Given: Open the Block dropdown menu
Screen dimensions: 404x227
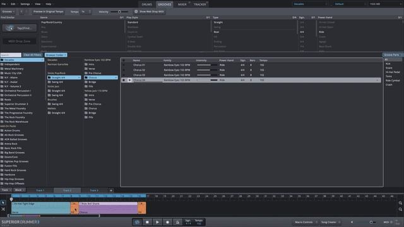Looking at the screenshot, I should pyautogui.click(x=20, y=190).
